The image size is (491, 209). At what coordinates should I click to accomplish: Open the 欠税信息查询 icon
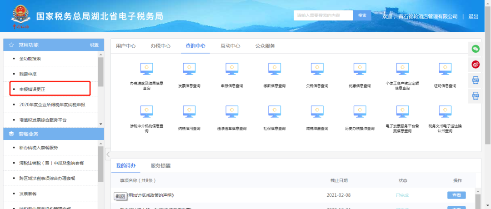click(317, 69)
